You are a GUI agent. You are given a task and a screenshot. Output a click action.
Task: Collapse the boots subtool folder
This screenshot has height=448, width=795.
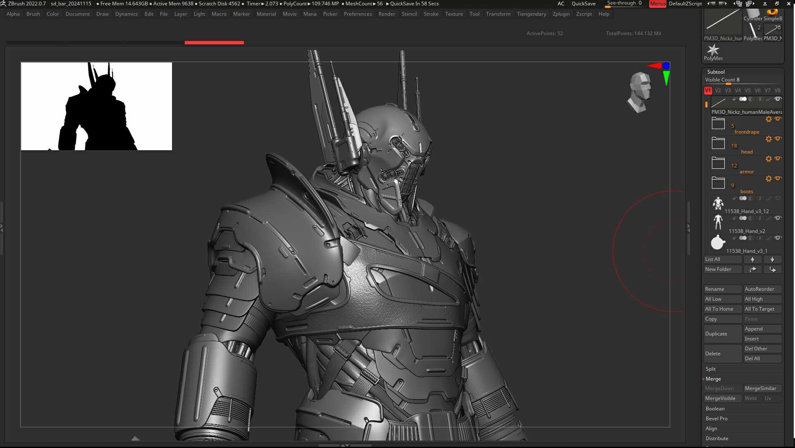pyautogui.click(x=718, y=183)
